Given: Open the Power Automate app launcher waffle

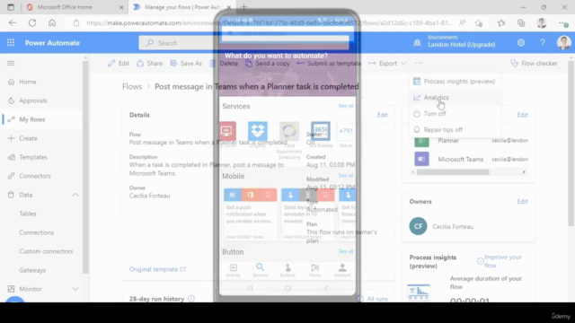Looking at the screenshot, I should (x=11, y=43).
